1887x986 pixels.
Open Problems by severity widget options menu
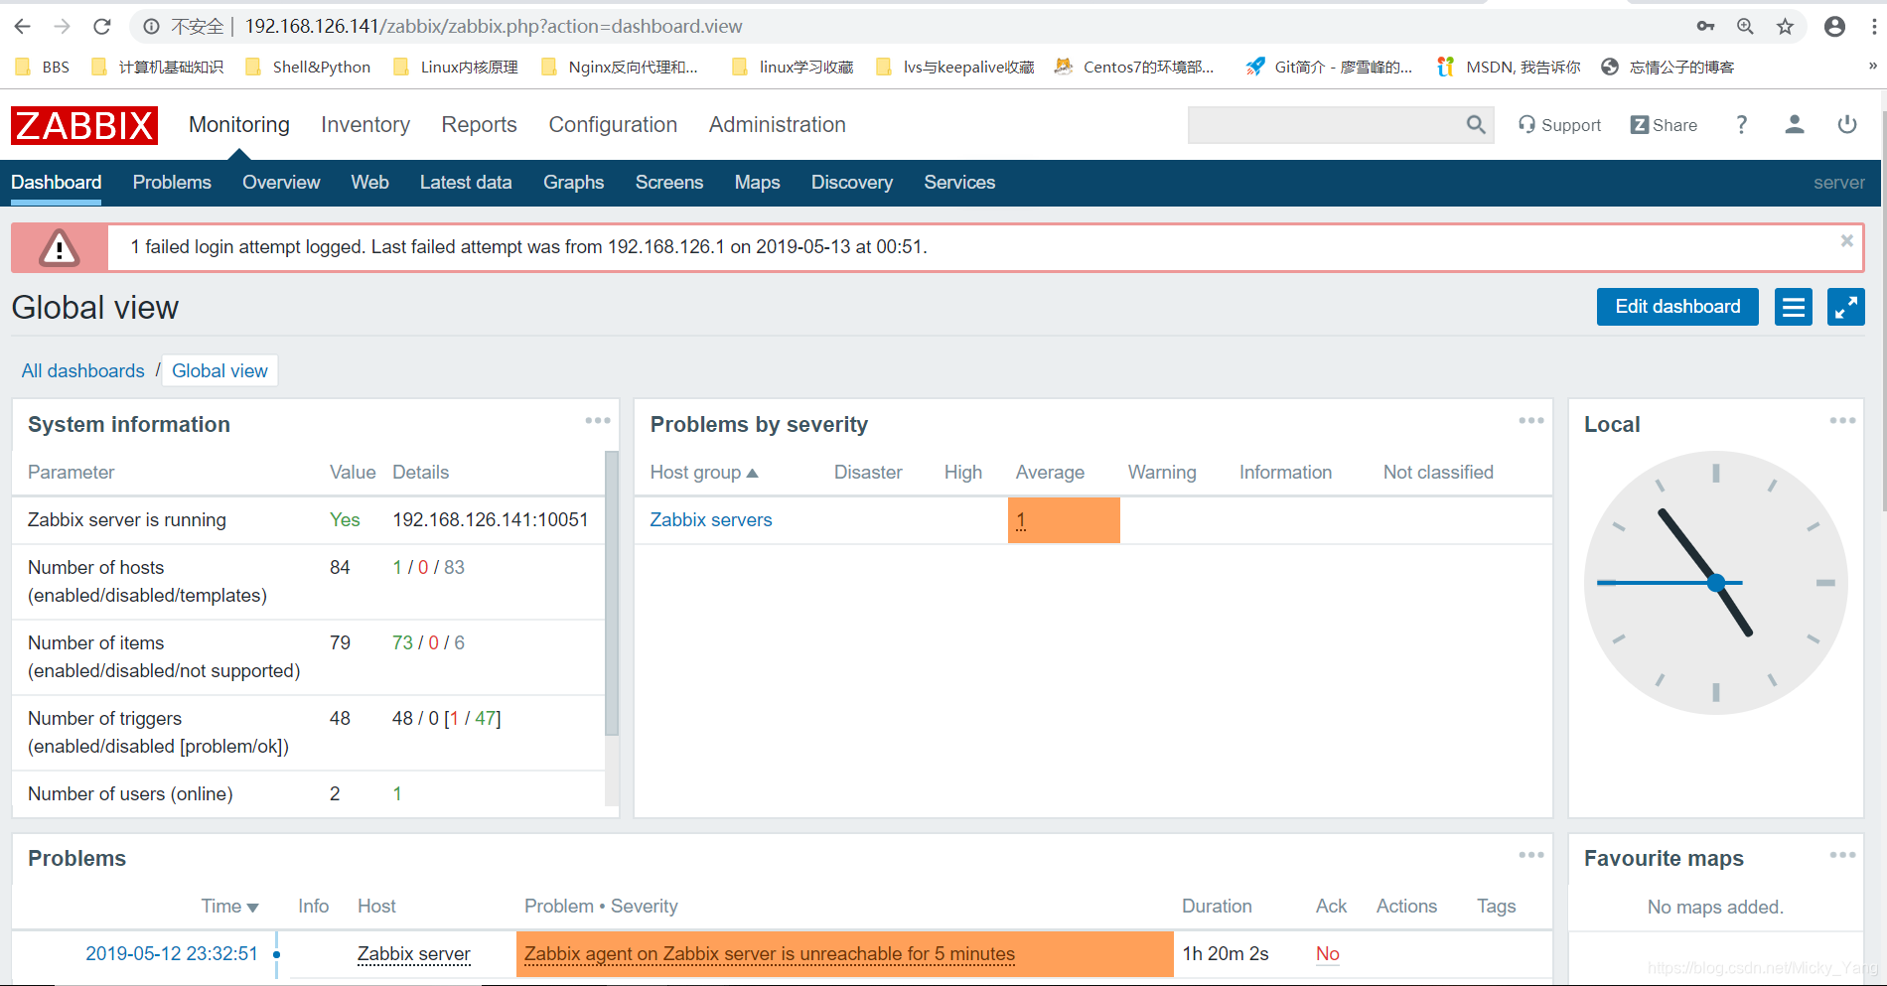coord(1531,421)
